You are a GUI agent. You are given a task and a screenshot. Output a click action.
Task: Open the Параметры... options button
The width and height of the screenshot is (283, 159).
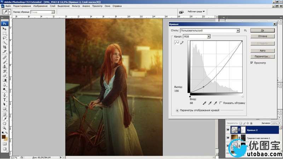pyautogui.click(x=262, y=57)
